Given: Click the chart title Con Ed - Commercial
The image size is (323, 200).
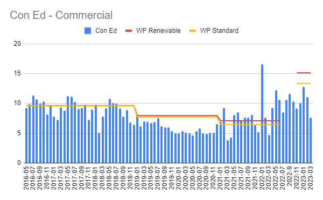Looking at the screenshot, I should pyautogui.click(x=61, y=15).
